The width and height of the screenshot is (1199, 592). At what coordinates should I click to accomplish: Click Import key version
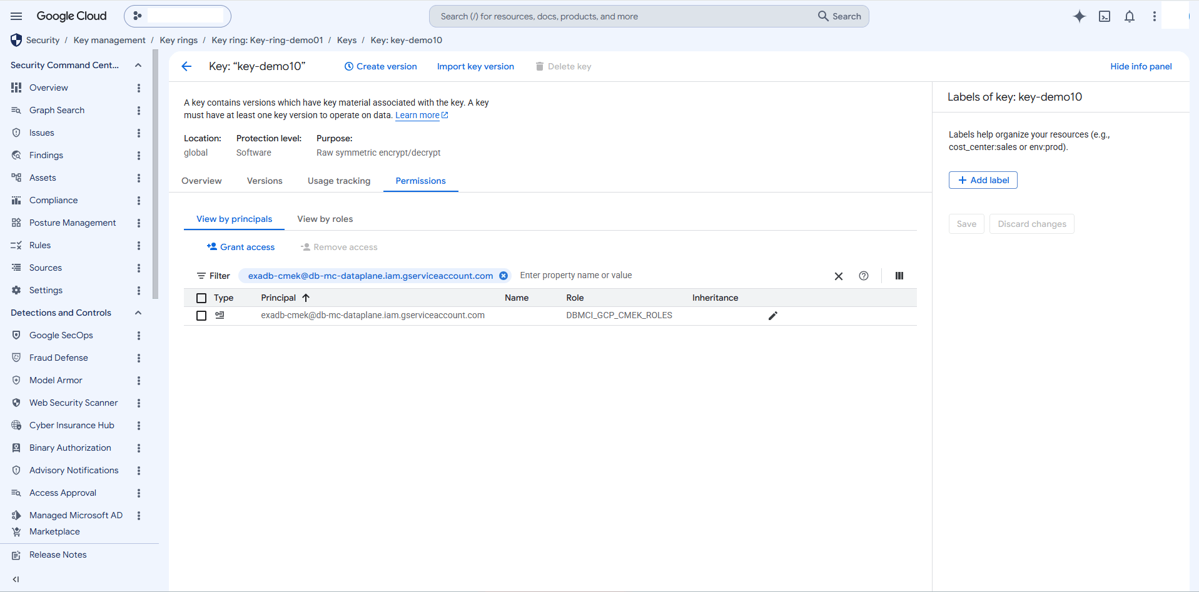tap(475, 66)
